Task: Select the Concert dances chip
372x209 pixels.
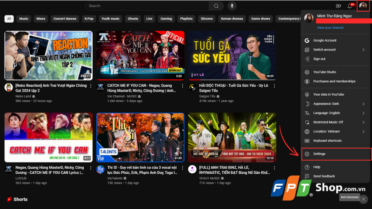Action: pyautogui.click(x=65, y=19)
